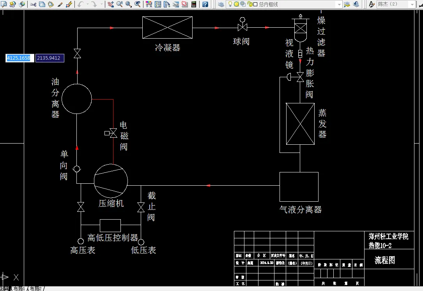This screenshot has height=291, width=423.
Task: Open the Help question mark icon
Action: coord(205,4)
